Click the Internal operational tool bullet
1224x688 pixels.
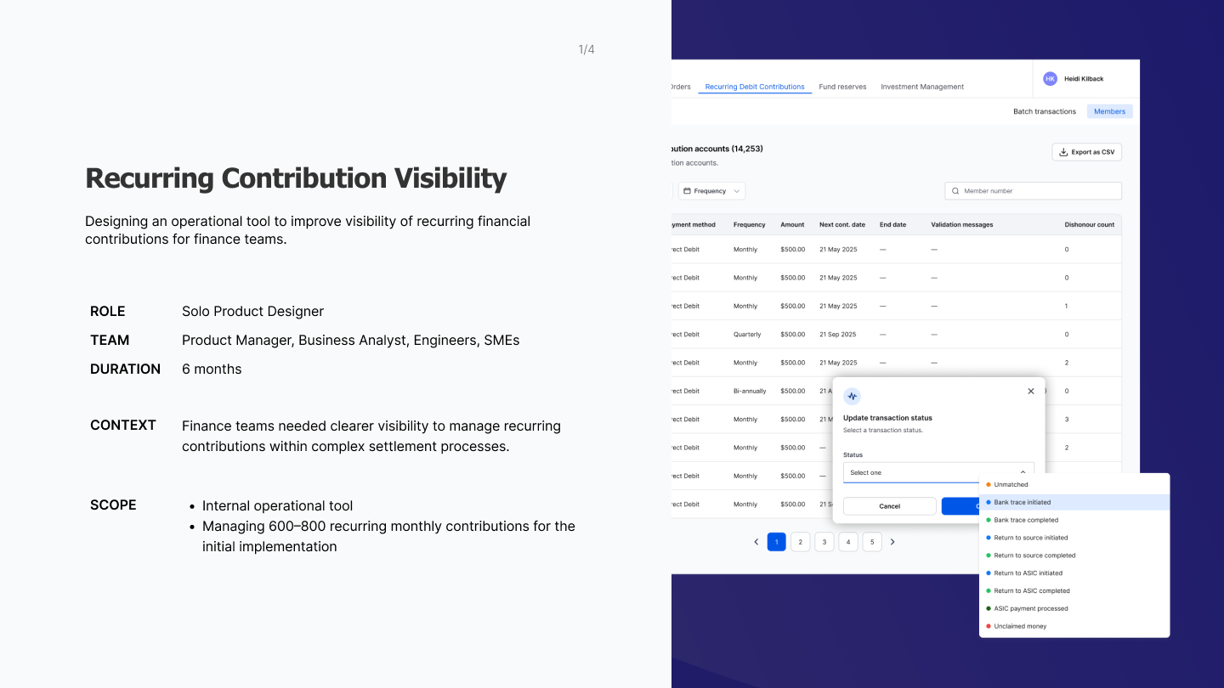pos(277,506)
